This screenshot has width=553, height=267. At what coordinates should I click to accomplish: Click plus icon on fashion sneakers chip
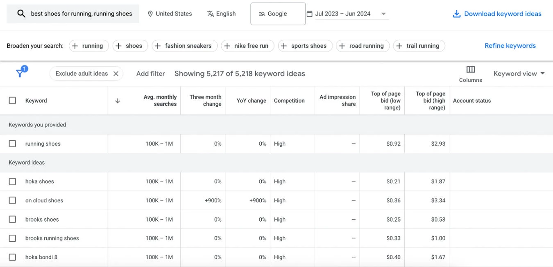(x=158, y=46)
